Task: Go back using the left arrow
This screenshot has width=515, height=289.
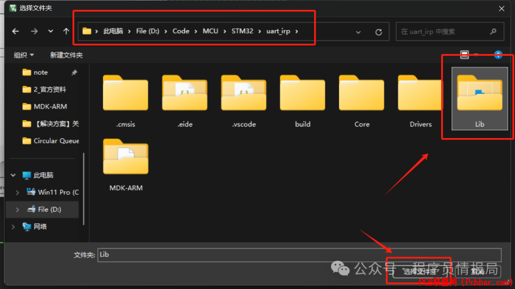Action: pos(15,31)
